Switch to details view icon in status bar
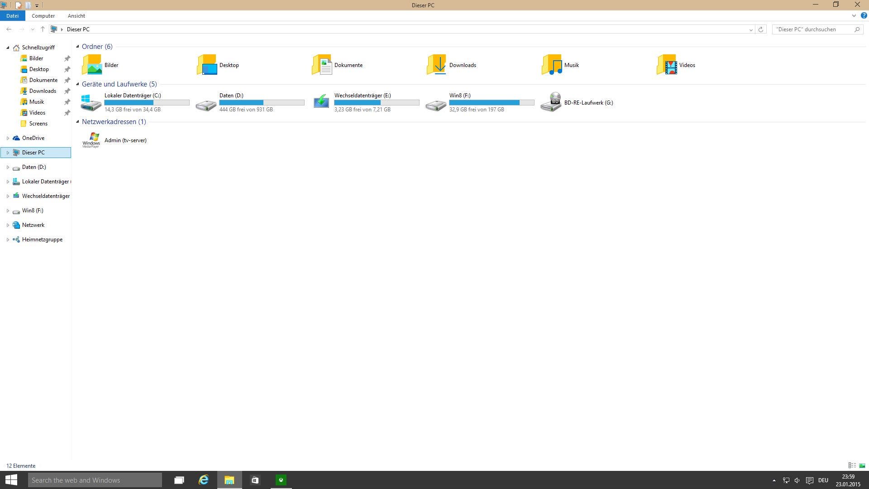The image size is (869, 489). tap(852, 465)
